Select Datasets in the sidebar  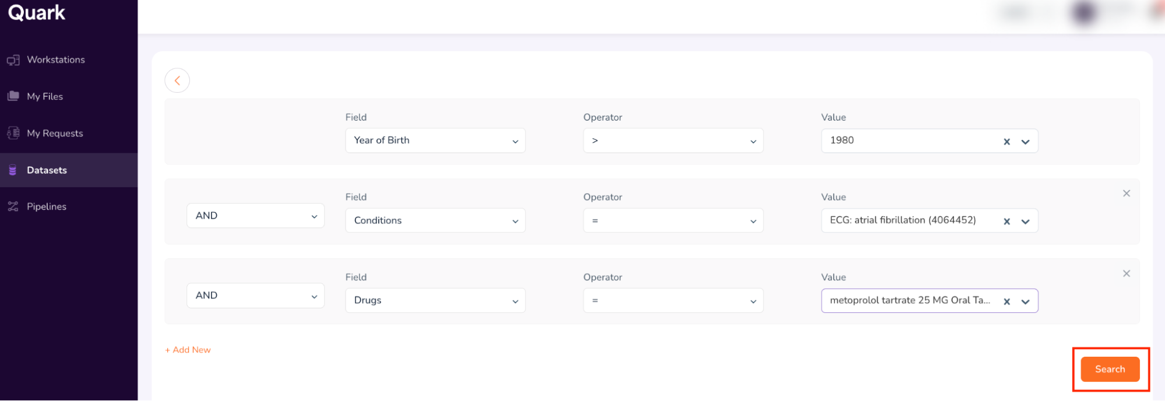pyautogui.click(x=47, y=170)
